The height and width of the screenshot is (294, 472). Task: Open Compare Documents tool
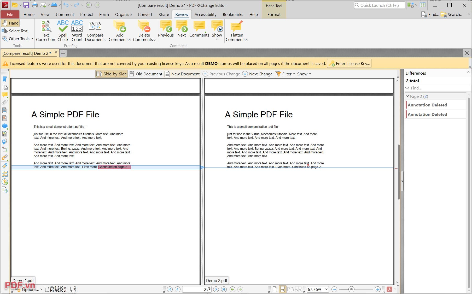(x=95, y=31)
